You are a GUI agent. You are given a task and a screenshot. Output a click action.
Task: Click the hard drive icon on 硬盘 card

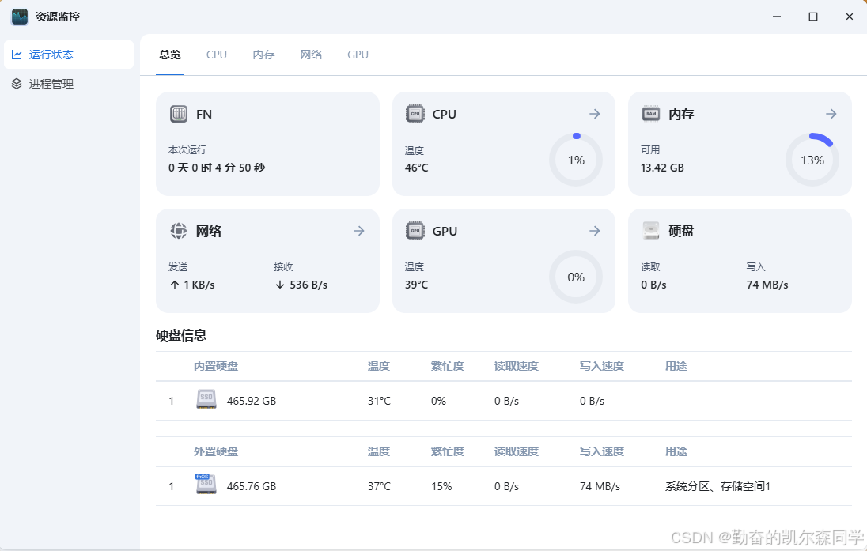pyautogui.click(x=651, y=231)
